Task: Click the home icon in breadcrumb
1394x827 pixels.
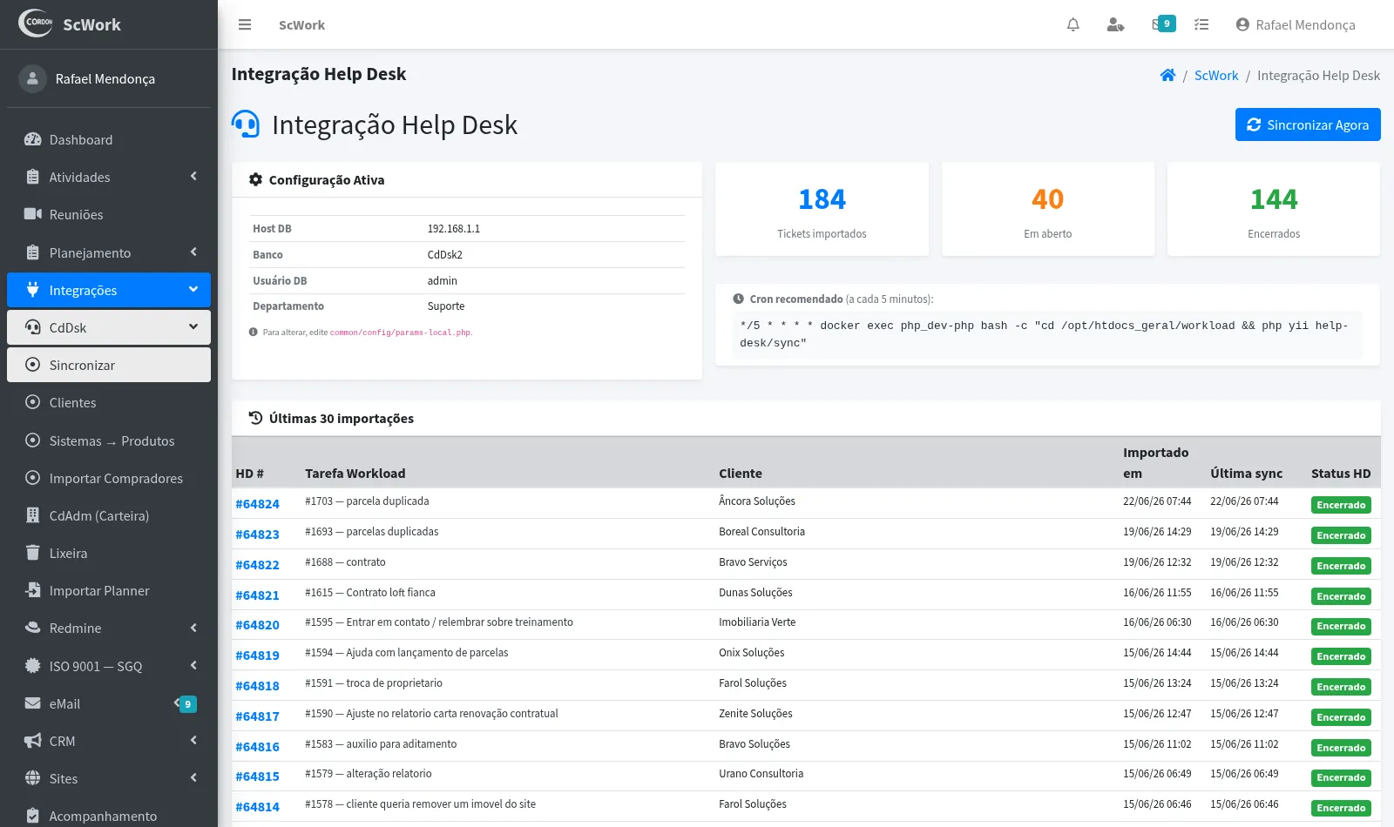Action: pyautogui.click(x=1167, y=75)
